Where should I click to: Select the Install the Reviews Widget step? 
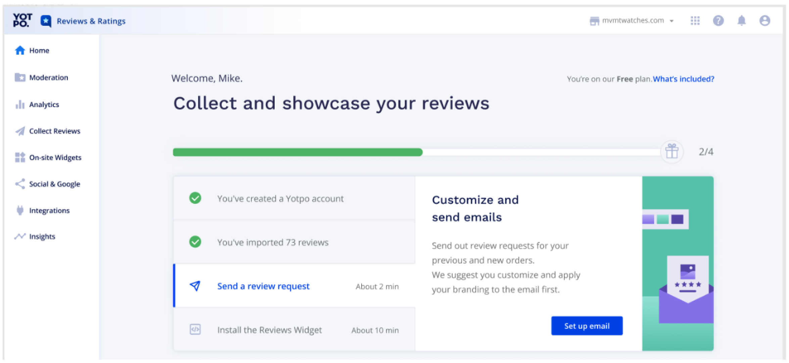[x=269, y=330]
